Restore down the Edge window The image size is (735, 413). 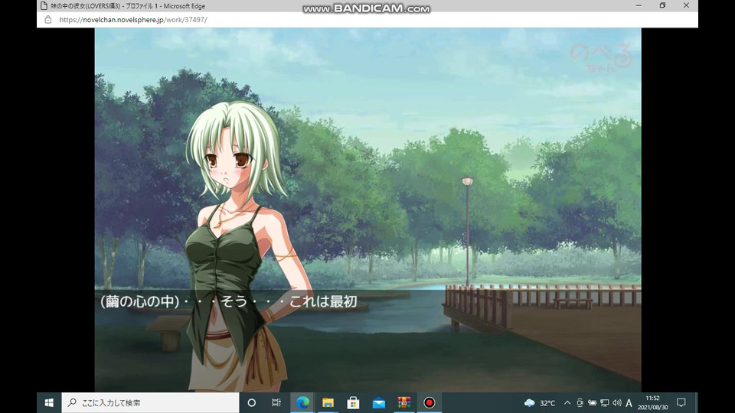pos(662,5)
